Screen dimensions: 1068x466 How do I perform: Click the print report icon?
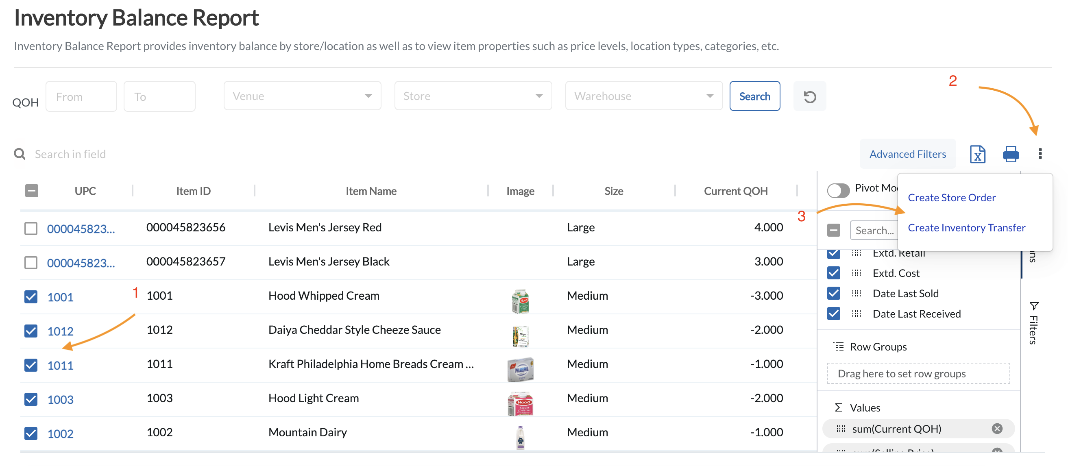tap(1011, 154)
